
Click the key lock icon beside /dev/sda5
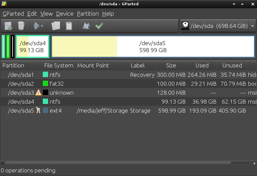pos(38,110)
